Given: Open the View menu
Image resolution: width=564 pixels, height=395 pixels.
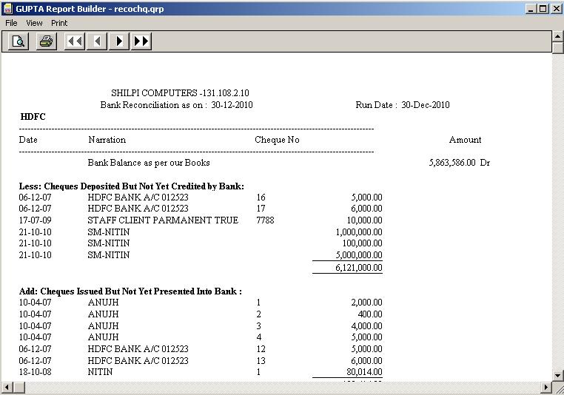Looking at the screenshot, I should pyautogui.click(x=34, y=23).
